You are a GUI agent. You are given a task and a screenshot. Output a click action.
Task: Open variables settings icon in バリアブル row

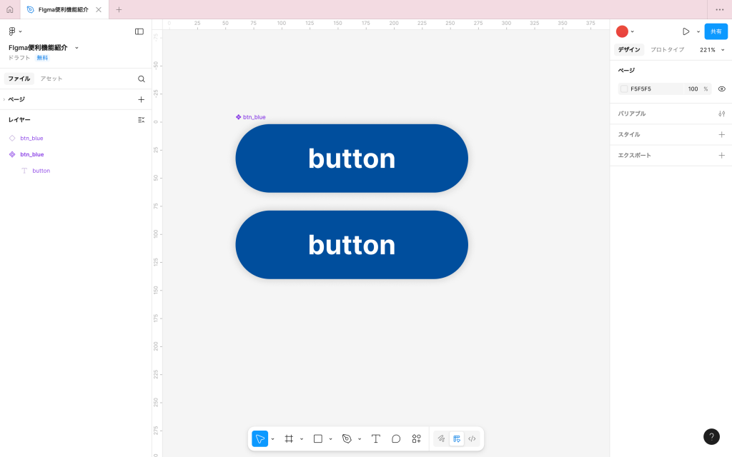point(721,114)
